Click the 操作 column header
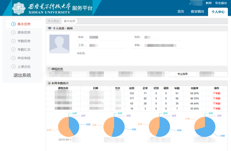The image size is (231, 151). click(x=216, y=88)
